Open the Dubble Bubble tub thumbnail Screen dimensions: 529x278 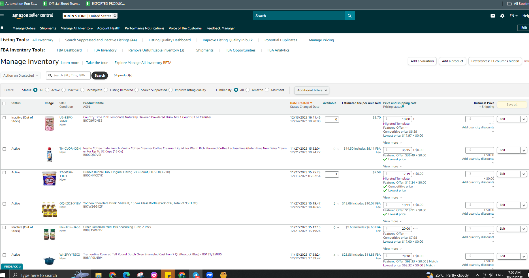tap(49, 178)
